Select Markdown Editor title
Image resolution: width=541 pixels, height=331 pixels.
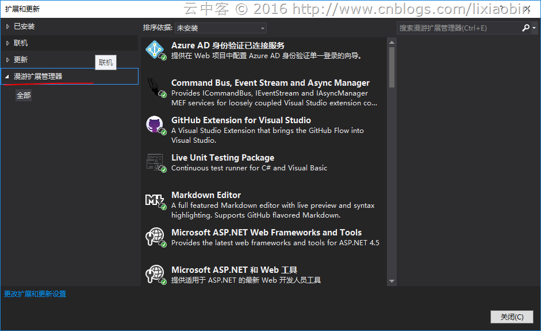[206, 195]
